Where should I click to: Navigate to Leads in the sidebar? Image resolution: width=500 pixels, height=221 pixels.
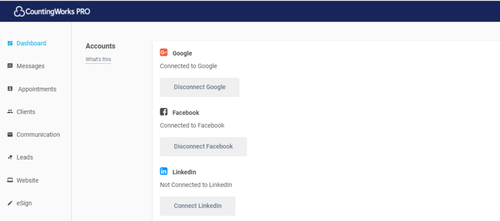pos(24,157)
